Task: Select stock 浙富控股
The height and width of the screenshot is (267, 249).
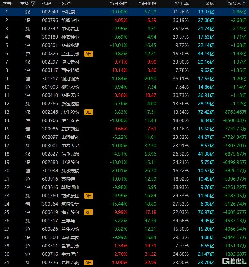Action: (x=70, y=104)
